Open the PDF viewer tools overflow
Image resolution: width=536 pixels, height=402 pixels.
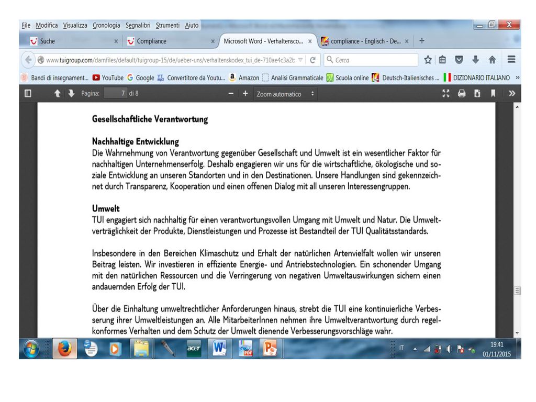[x=512, y=93]
